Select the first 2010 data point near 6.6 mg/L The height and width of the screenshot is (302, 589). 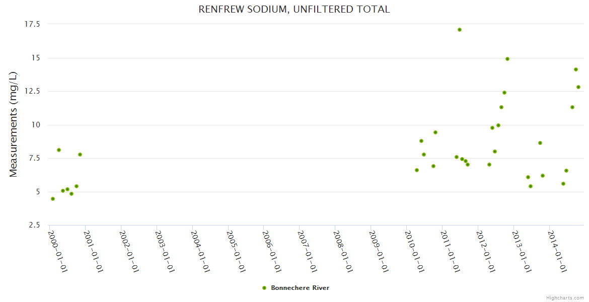tap(417, 170)
